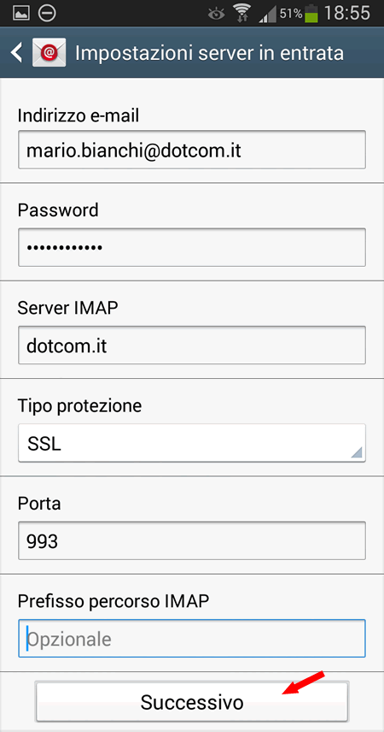The image size is (384, 732).
Task: Tap the Prefisso percorso IMAP optional field
Action: click(x=192, y=638)
